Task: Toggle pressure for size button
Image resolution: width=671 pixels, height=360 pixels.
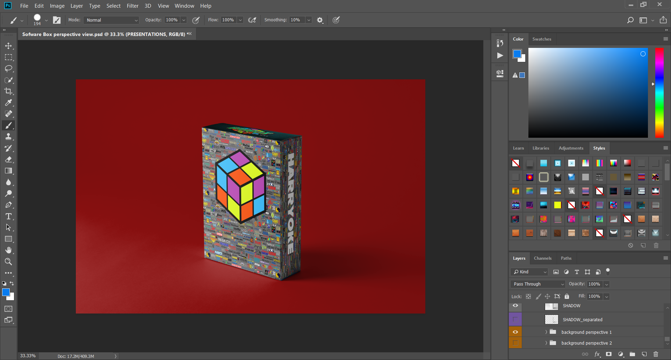Action: pos(336,20)
